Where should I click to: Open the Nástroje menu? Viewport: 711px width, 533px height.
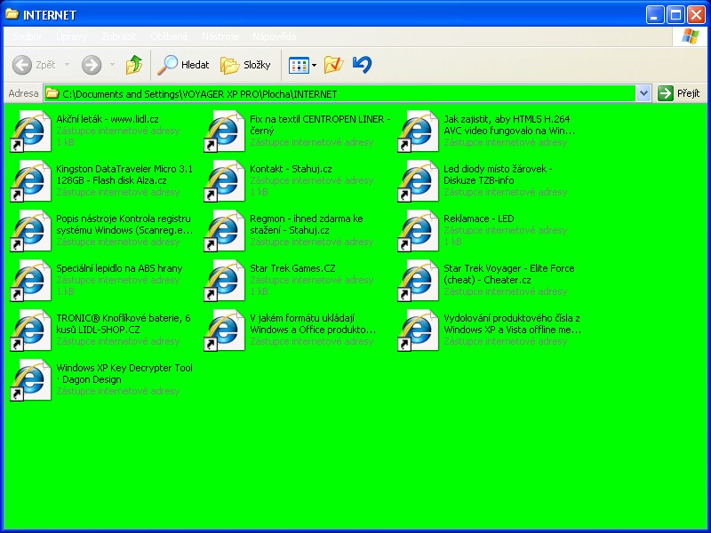220,37
